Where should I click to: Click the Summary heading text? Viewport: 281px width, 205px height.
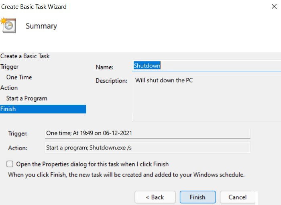[41, 26]
